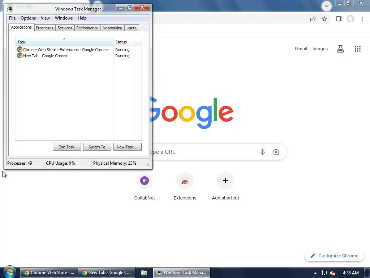
Task: Open the File menu in Task Manager
Action: (x=12, y=18)
